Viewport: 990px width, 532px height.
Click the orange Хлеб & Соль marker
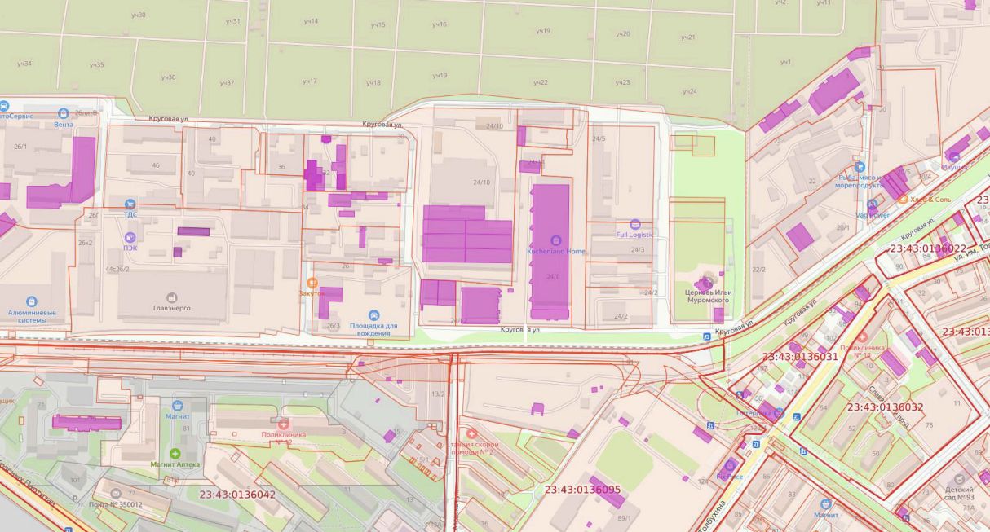coord(903,198)
